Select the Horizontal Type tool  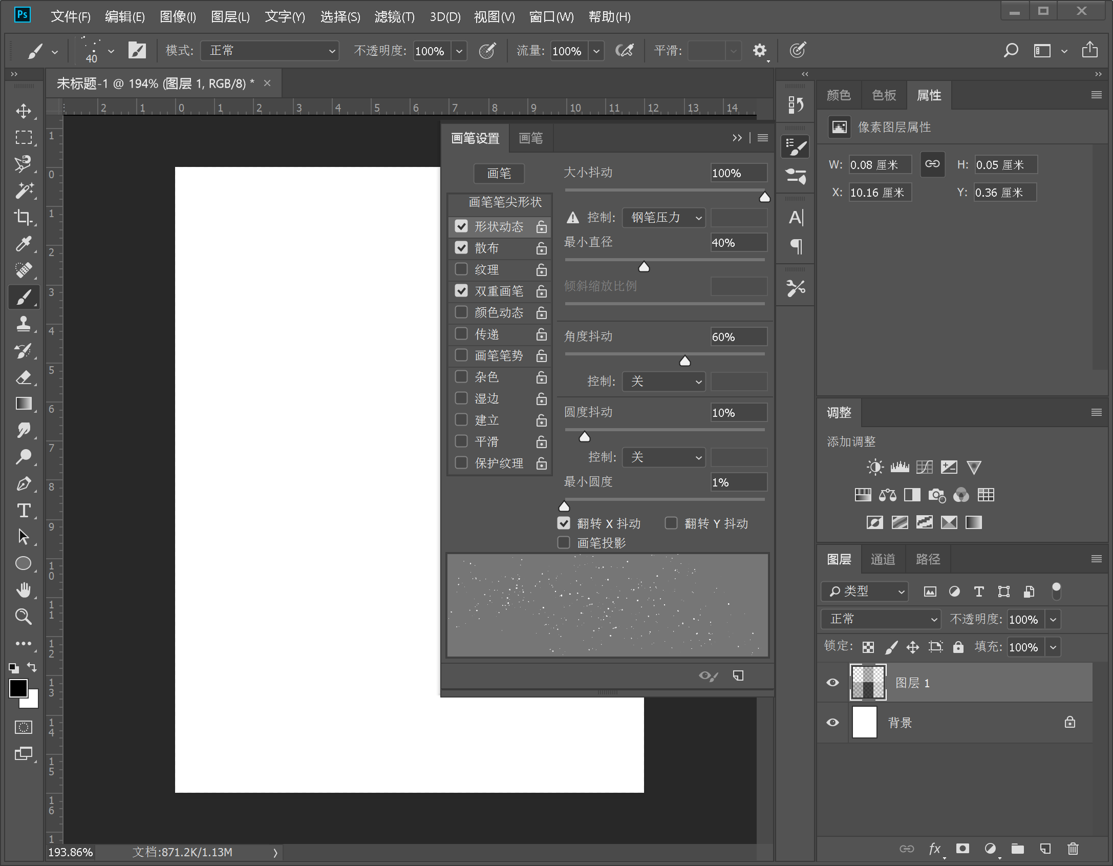(x=24, y=511)
